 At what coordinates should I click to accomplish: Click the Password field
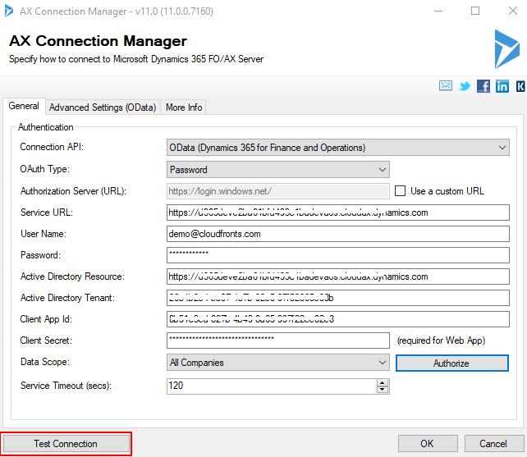click(337, 255)
